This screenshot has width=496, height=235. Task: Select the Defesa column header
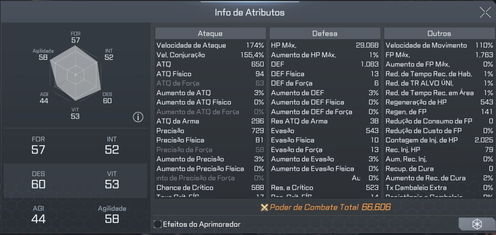(x=325, y=33)
